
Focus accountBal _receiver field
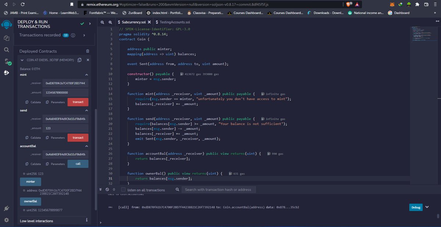coord(65,155)
